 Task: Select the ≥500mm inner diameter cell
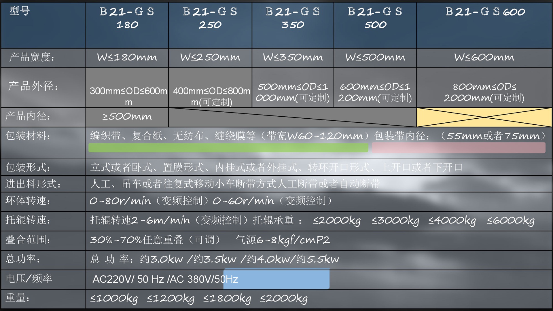[127, 117]
